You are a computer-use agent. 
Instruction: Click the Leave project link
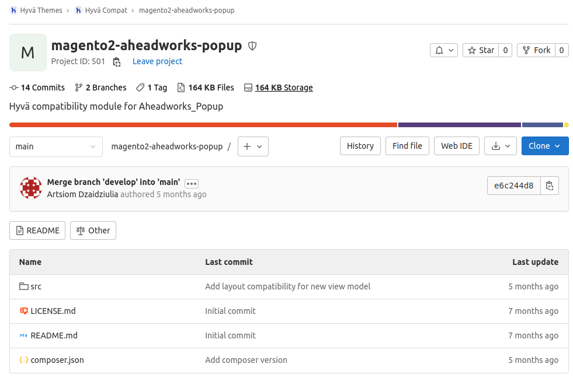157,61
